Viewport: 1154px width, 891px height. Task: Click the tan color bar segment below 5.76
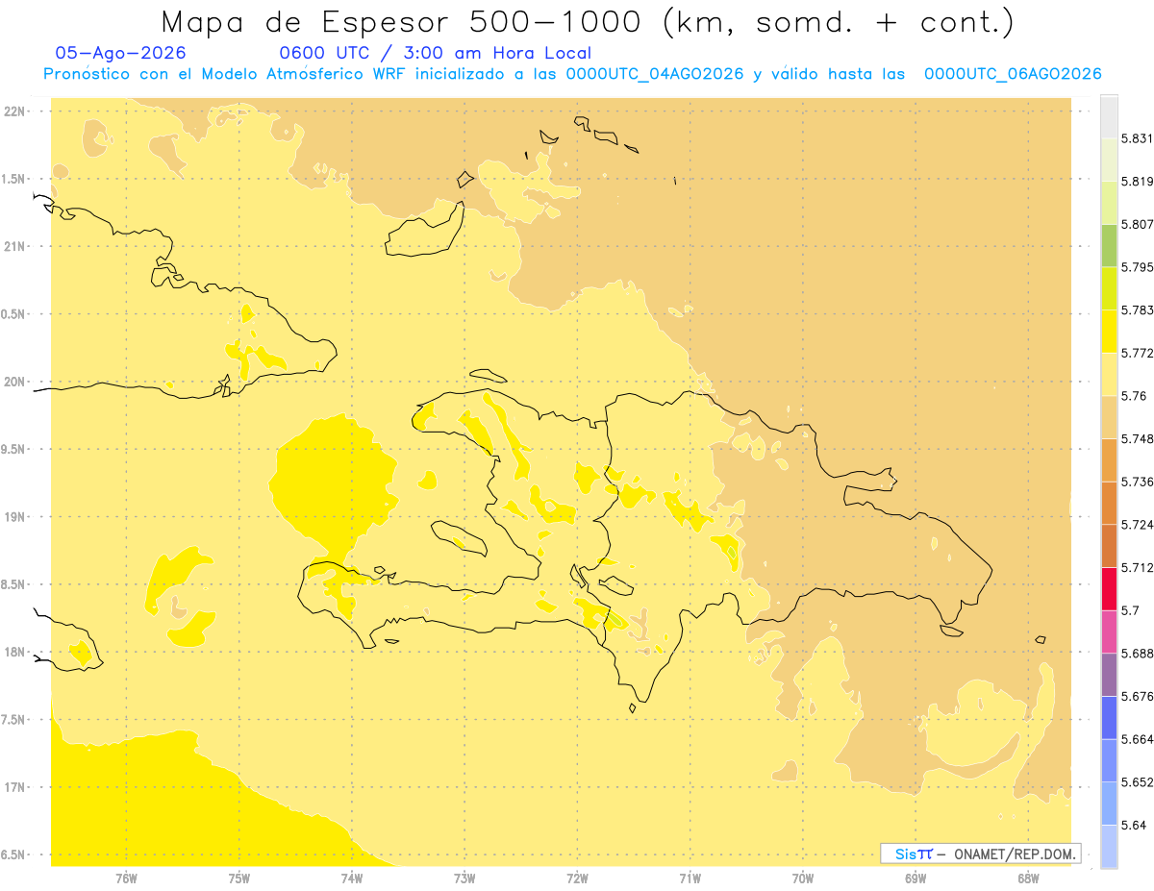point(1109,416)
